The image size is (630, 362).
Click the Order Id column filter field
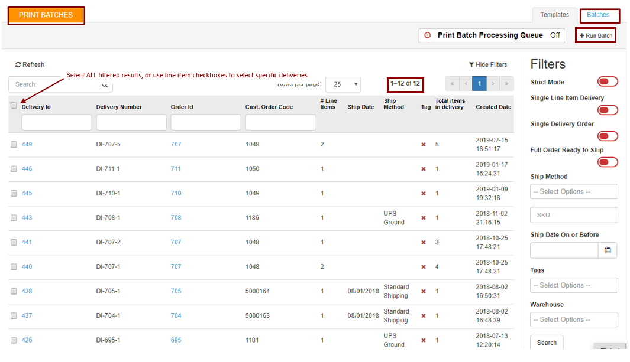(x=206, y=122)
